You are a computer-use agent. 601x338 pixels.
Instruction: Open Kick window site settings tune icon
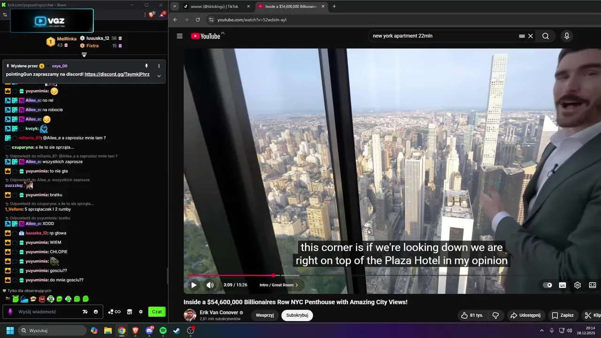click(5, 15)
